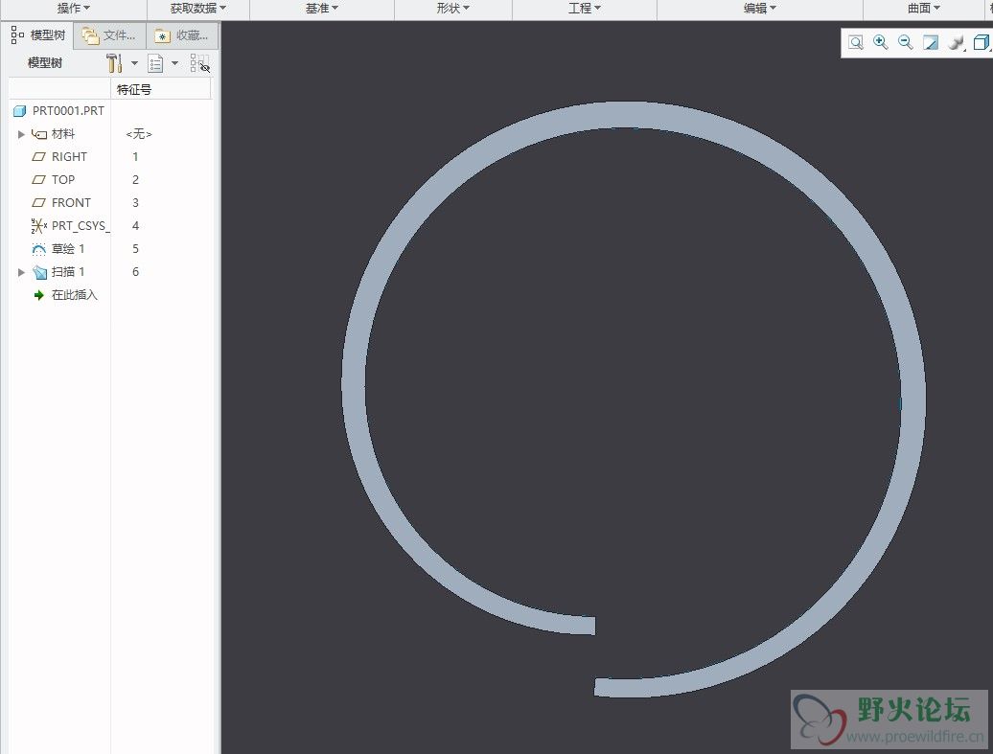Switch to the 文件... folder browser tab
Image resolution: width=993 pixels, height=754 pixels.
(x=109, y=36)
